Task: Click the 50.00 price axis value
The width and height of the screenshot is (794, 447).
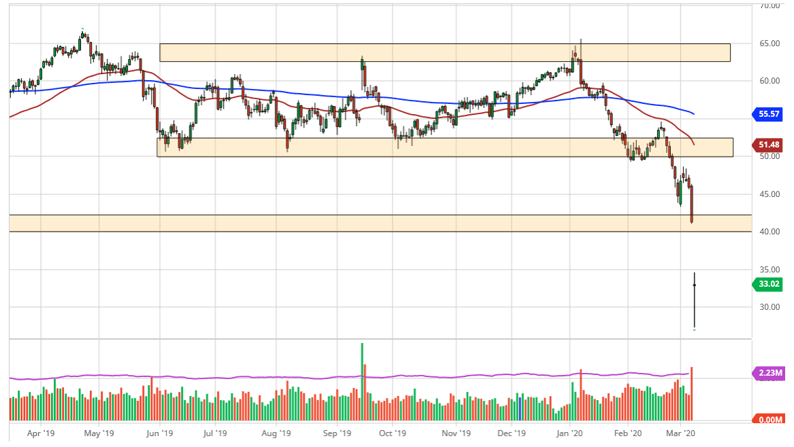Action: coord(770,156)
